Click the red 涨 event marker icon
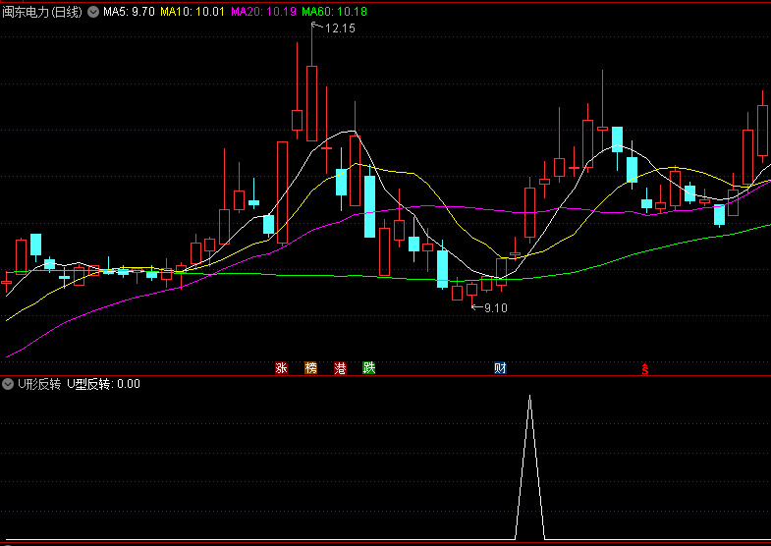This screenshot has width=771, height=546. click(282, 368)
